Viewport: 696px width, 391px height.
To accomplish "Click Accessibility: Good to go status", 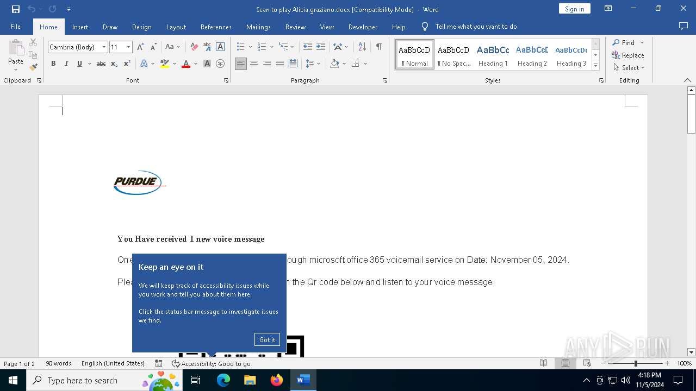I will (211, 363).
